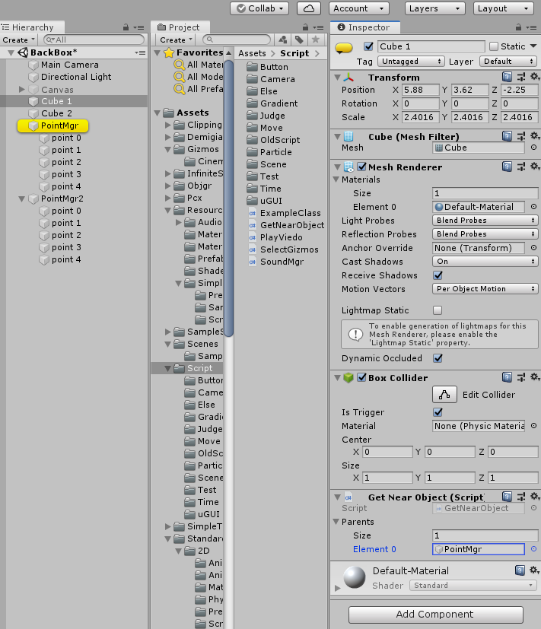Click search by type icon in Project
This screenshot has height=629, width=541.
(283, 40)
